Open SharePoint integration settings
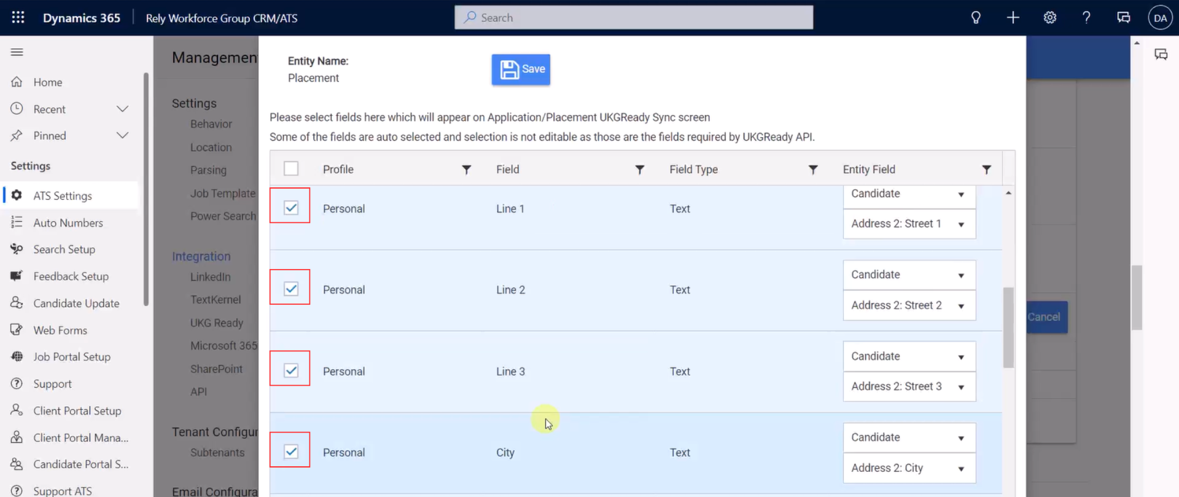This screenshot has width=1179, height=497. (216, 369)
